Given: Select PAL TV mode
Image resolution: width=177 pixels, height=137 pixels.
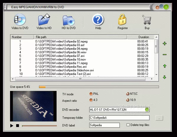Looking at the screenshot, I should pos(91,94).
